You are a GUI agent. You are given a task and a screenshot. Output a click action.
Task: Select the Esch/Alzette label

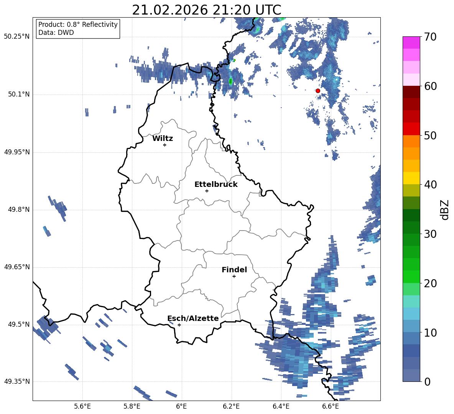(193, 318)
